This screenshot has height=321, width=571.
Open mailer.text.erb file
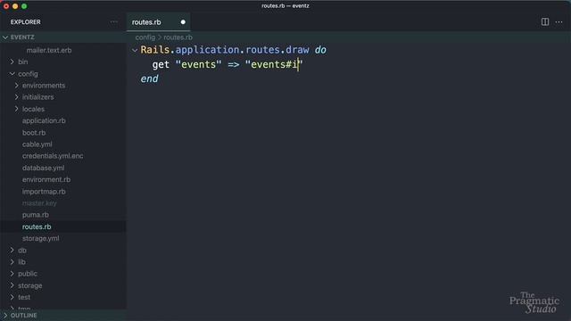(49, 50)
